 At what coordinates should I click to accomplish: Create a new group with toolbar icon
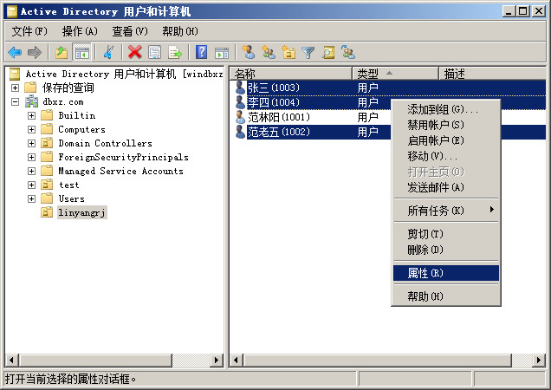pos(269,53)
